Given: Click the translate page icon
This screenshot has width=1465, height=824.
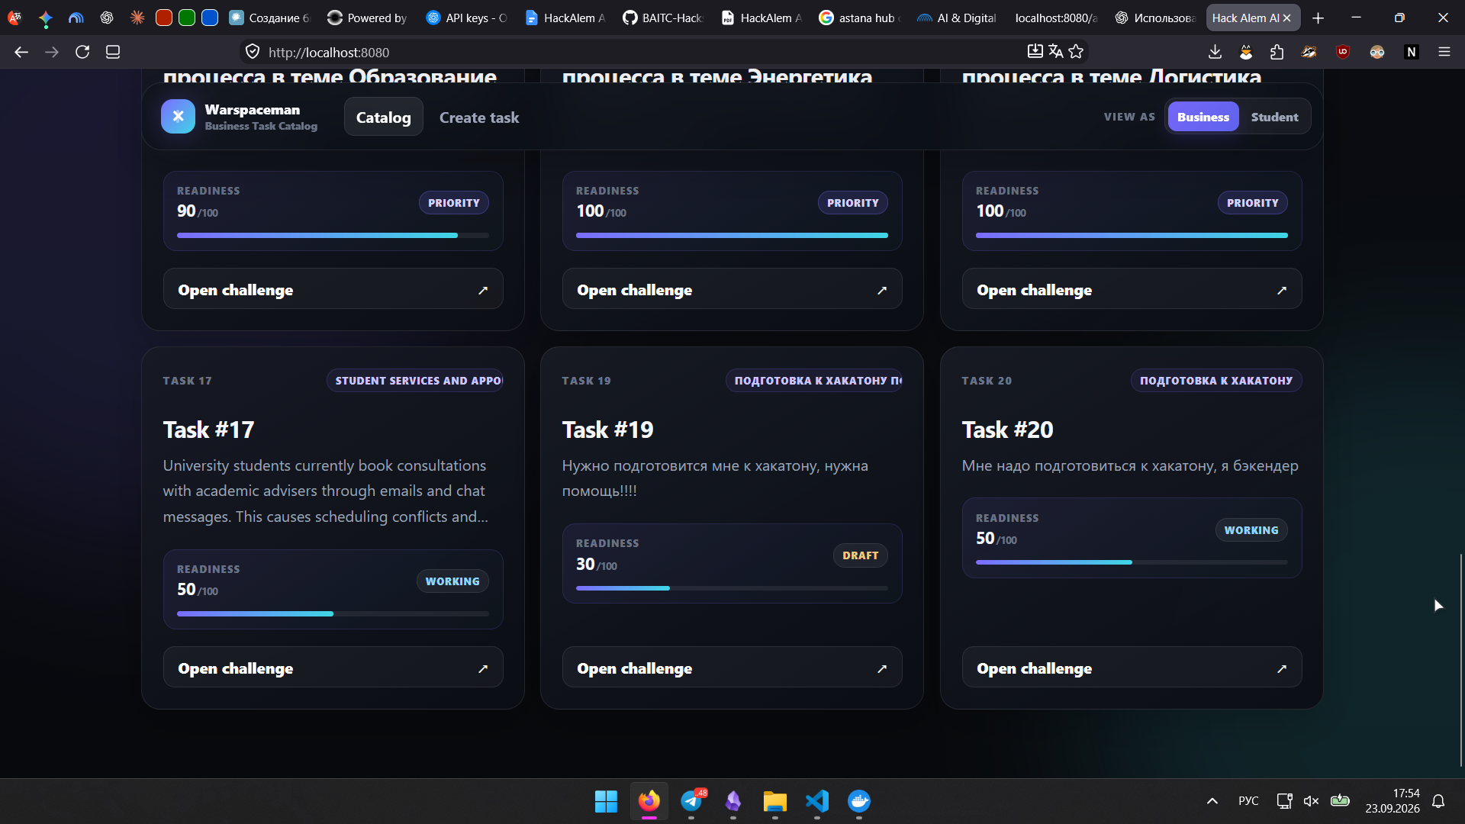Looking at the screenshot, I should [x=1056, y=51].
